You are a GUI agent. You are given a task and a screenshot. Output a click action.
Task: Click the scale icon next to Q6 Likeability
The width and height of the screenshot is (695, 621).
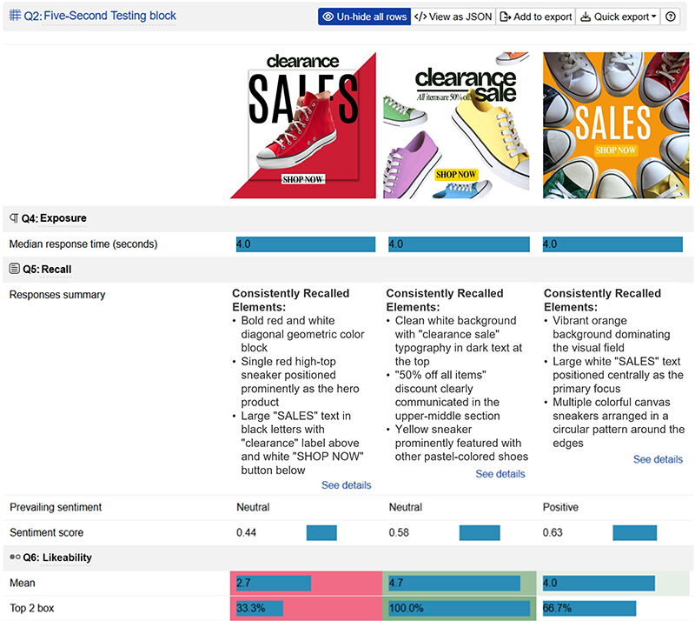pyautogui.click(x=14, y=557)
